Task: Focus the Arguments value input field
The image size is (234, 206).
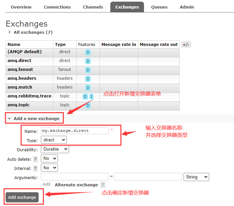Action: point(148,177)
